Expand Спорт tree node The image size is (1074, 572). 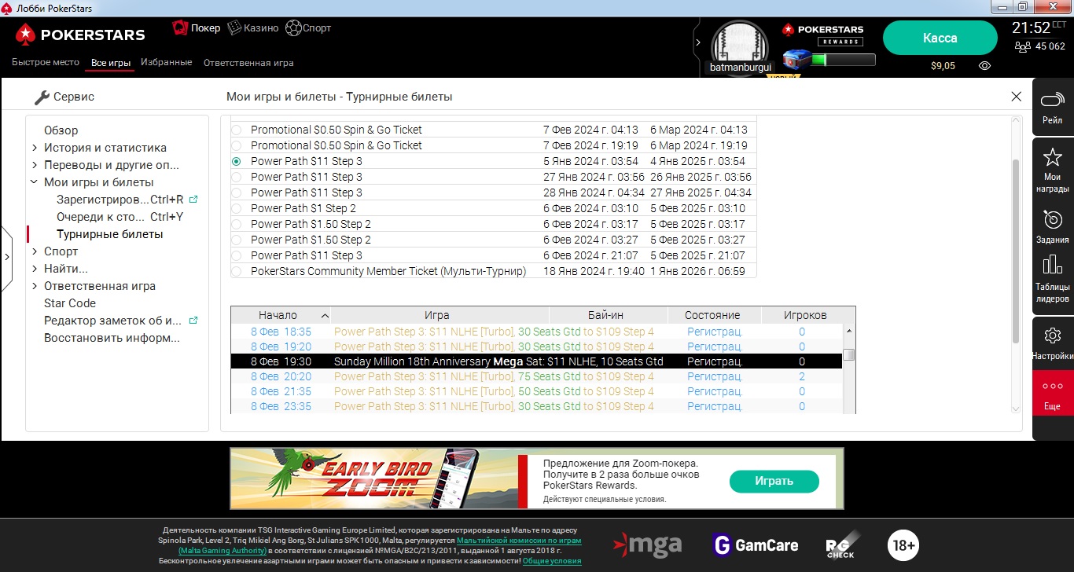[35, 251]
